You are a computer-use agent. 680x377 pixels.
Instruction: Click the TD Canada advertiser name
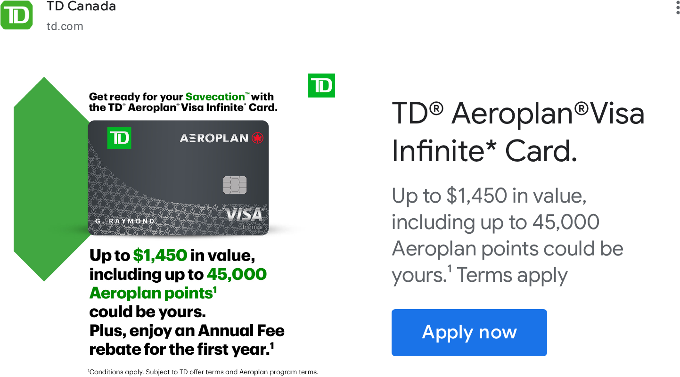(x=81, y=7)
